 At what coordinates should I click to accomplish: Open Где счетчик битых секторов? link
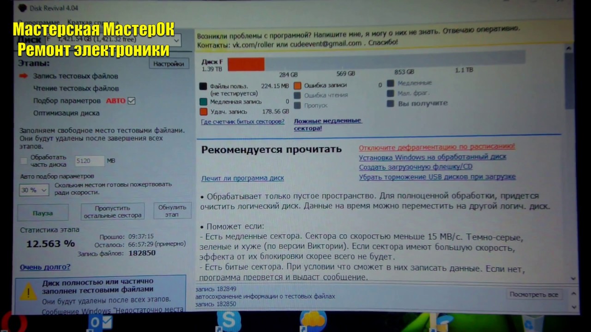tap(242, 122)
